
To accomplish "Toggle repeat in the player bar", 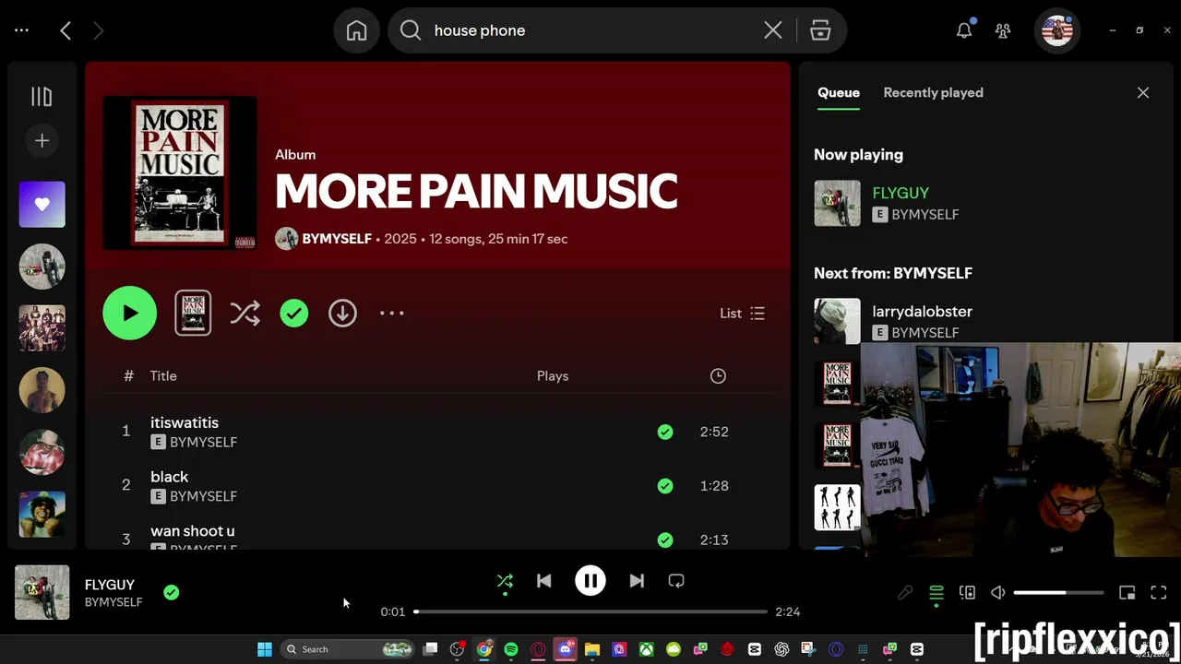I will (676, 581).
